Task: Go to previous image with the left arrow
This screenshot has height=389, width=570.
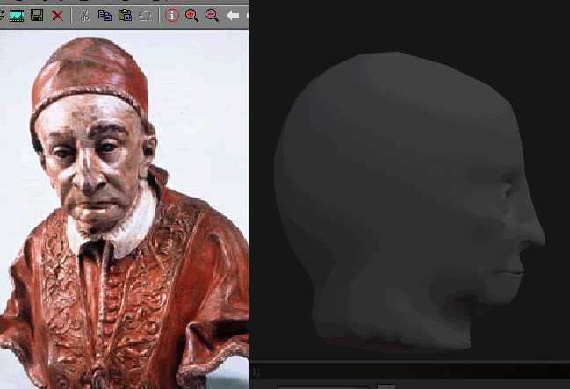Action: pos(233,16)
